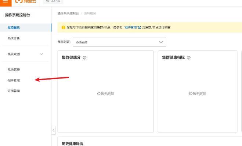
Task: Click help icon next to 集群健康指标
Action: point(189,58)
